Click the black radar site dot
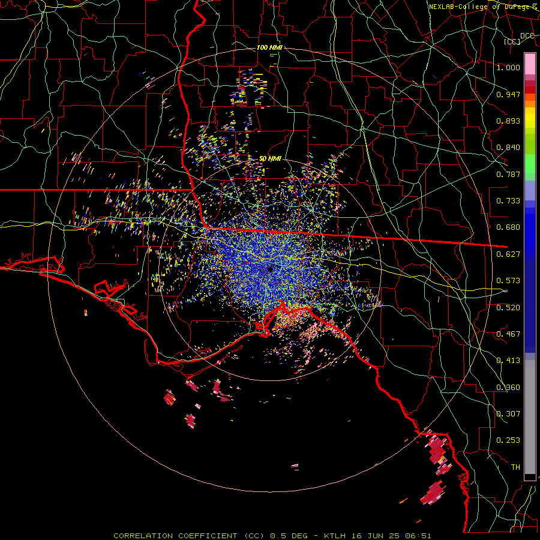Screen dimensions: 540x540 tap(271, 269)
